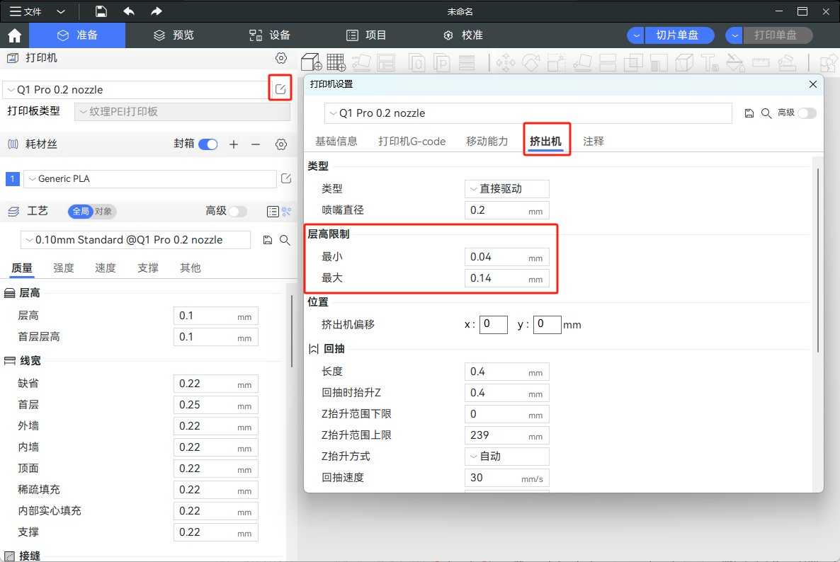Click the undo arrow icon
Image resolution: width=840 pixels, height=562 pixels.
tap(129, 11)
